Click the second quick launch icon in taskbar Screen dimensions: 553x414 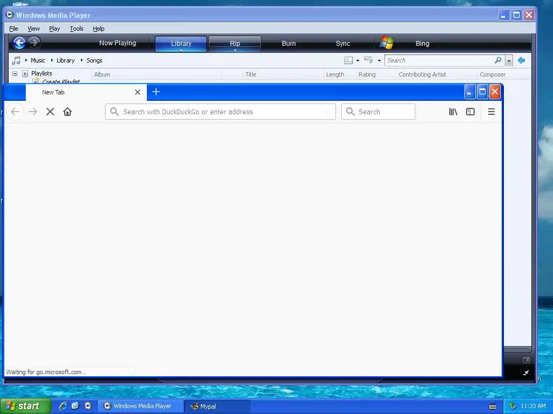[x=75, y=406]
